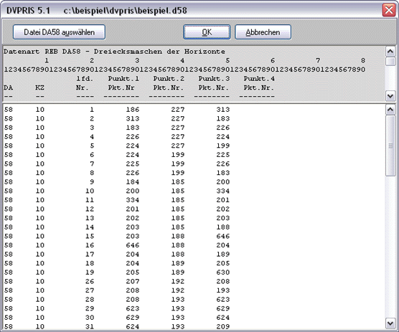Confirm with the OK button
The image size is (399, 332).
[207, 32]
